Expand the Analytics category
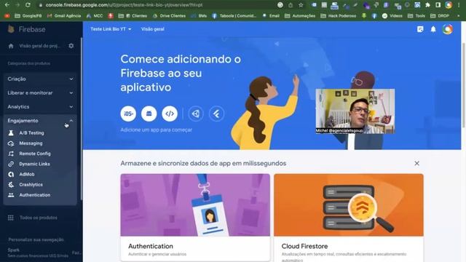The image size is (466, 262). coord(40,107)
